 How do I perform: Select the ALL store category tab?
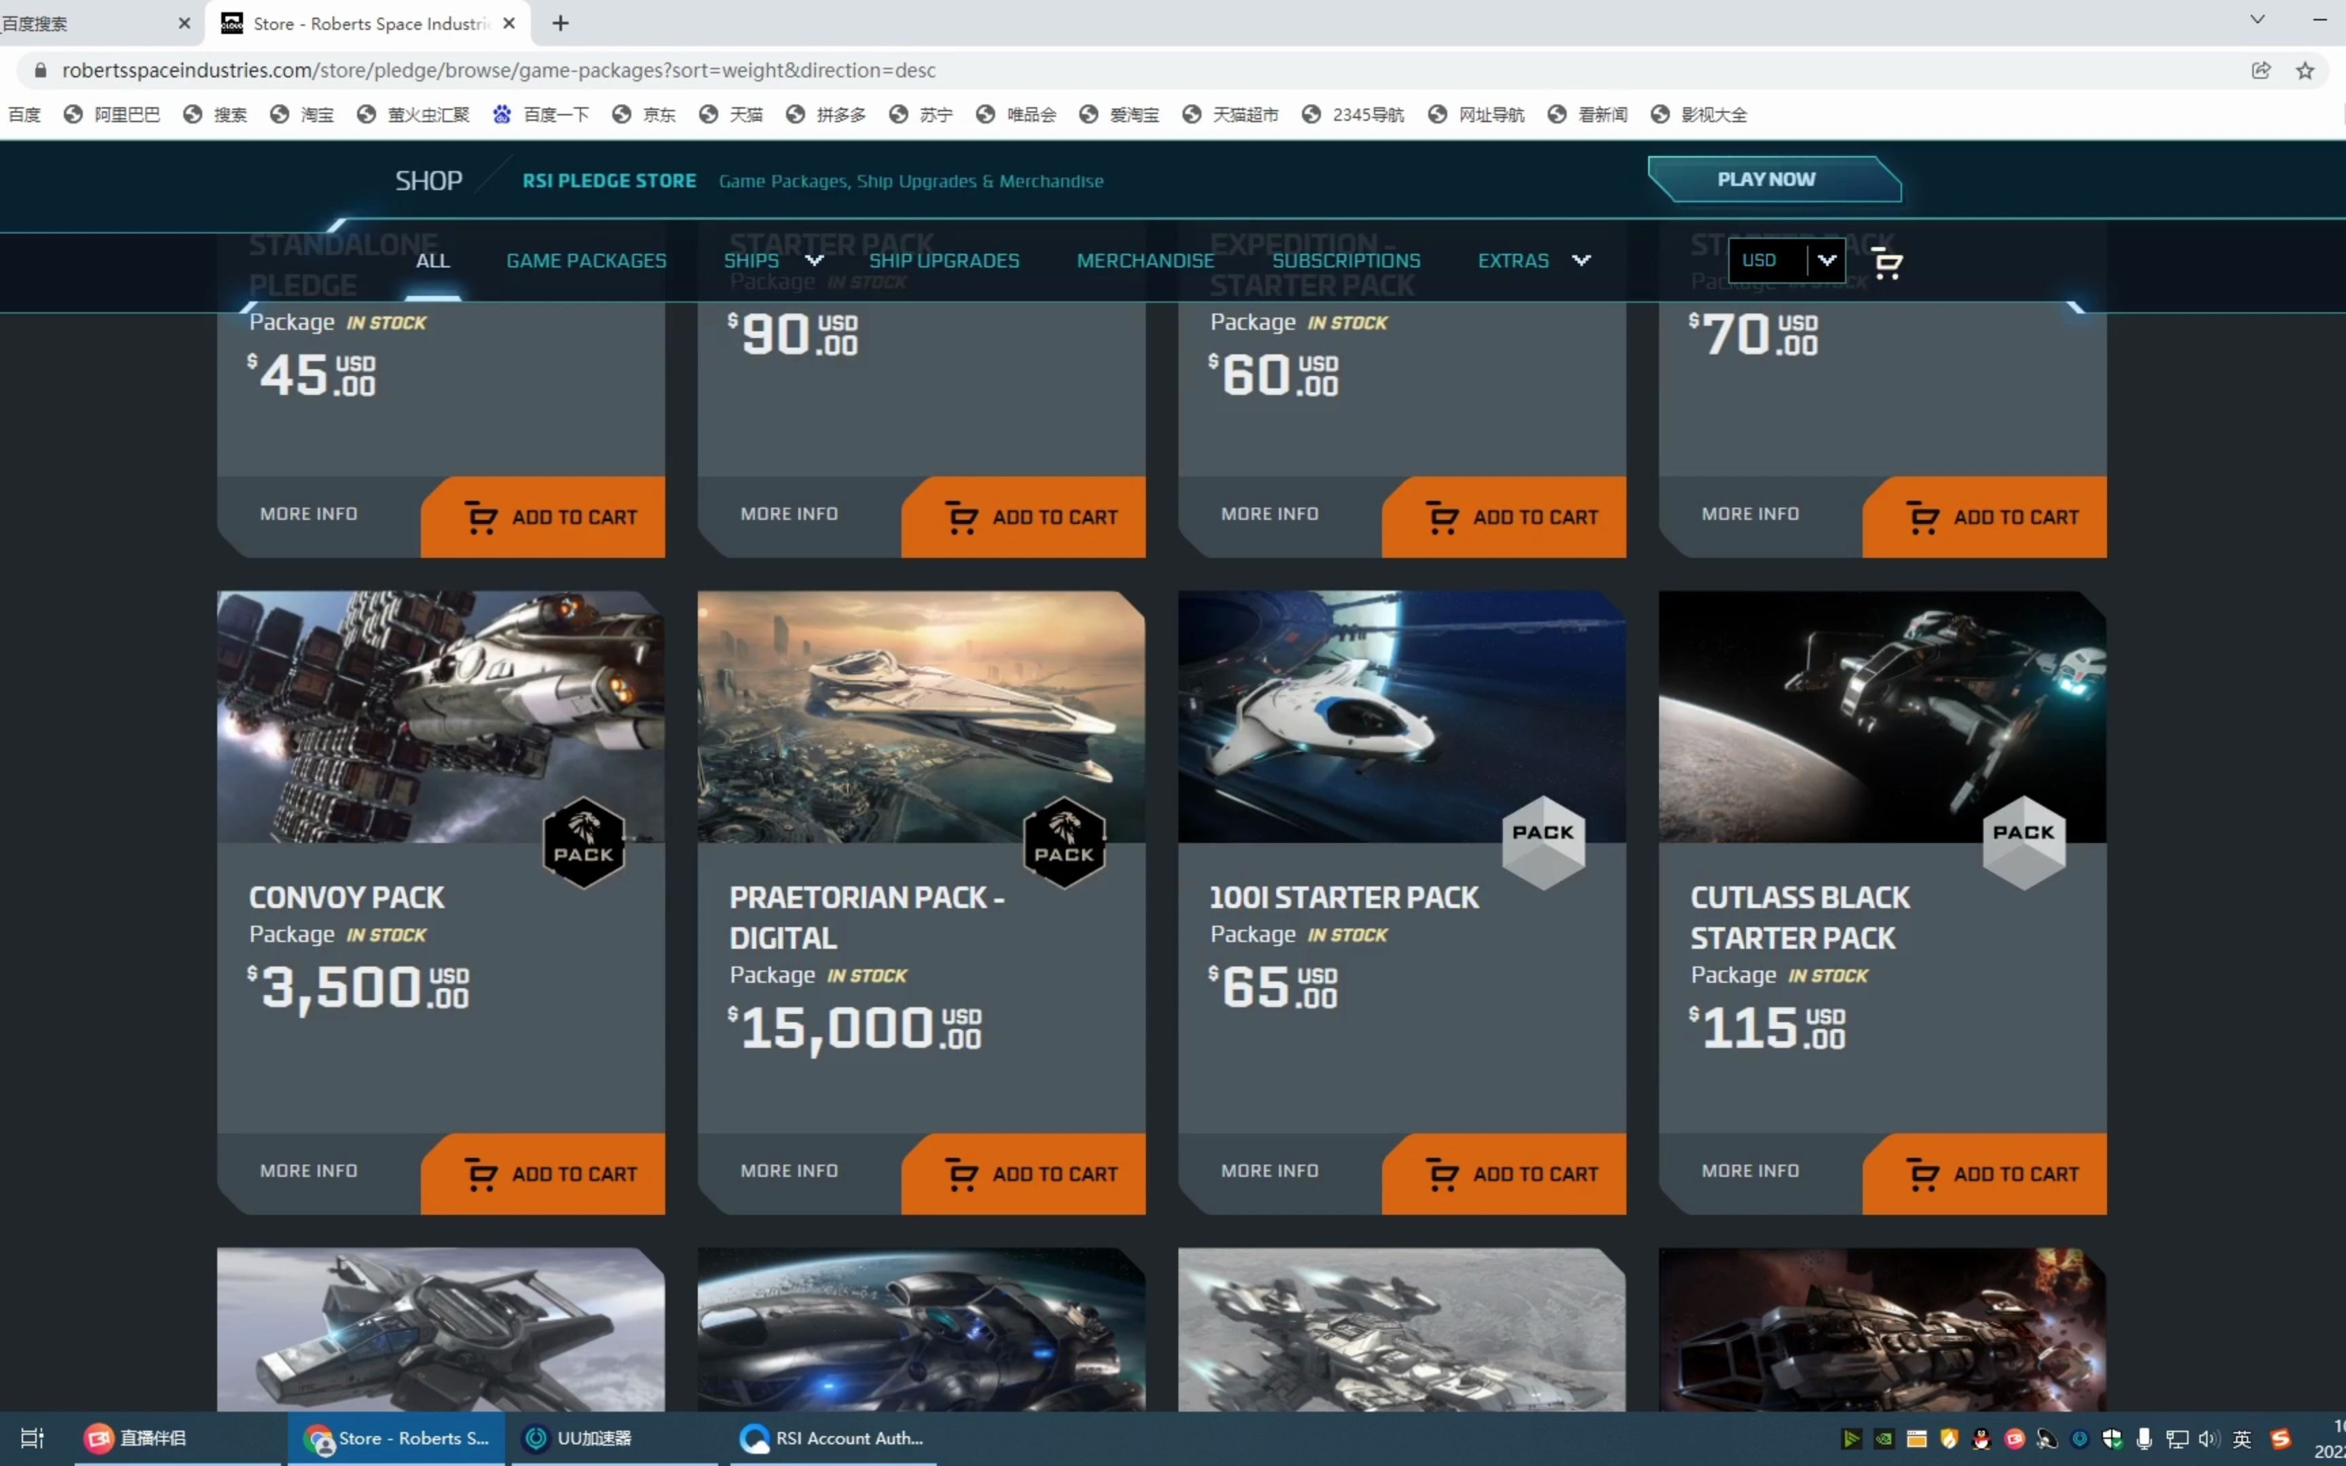432,261
